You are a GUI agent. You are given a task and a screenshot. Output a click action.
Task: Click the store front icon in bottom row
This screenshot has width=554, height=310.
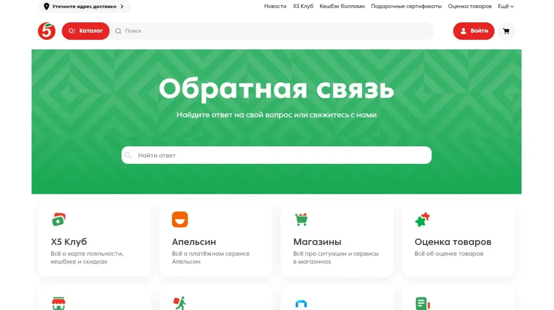tap(59, 304)
